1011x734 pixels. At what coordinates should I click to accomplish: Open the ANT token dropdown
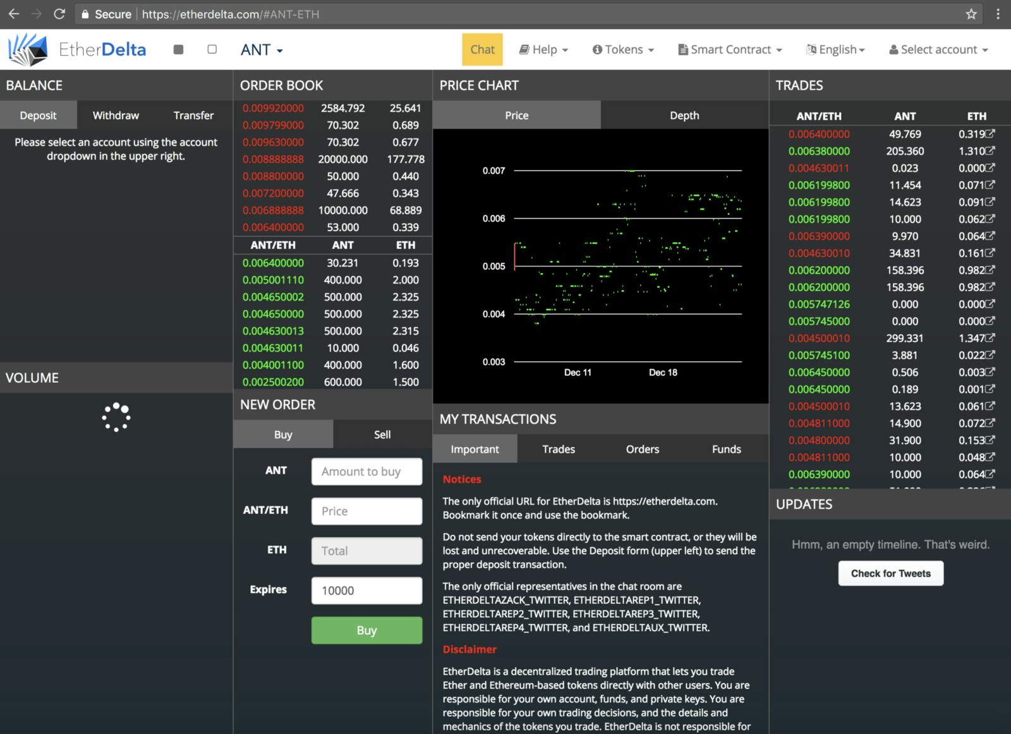[261, 50]
